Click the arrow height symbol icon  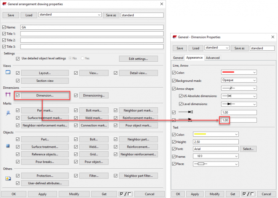point(185,112)
